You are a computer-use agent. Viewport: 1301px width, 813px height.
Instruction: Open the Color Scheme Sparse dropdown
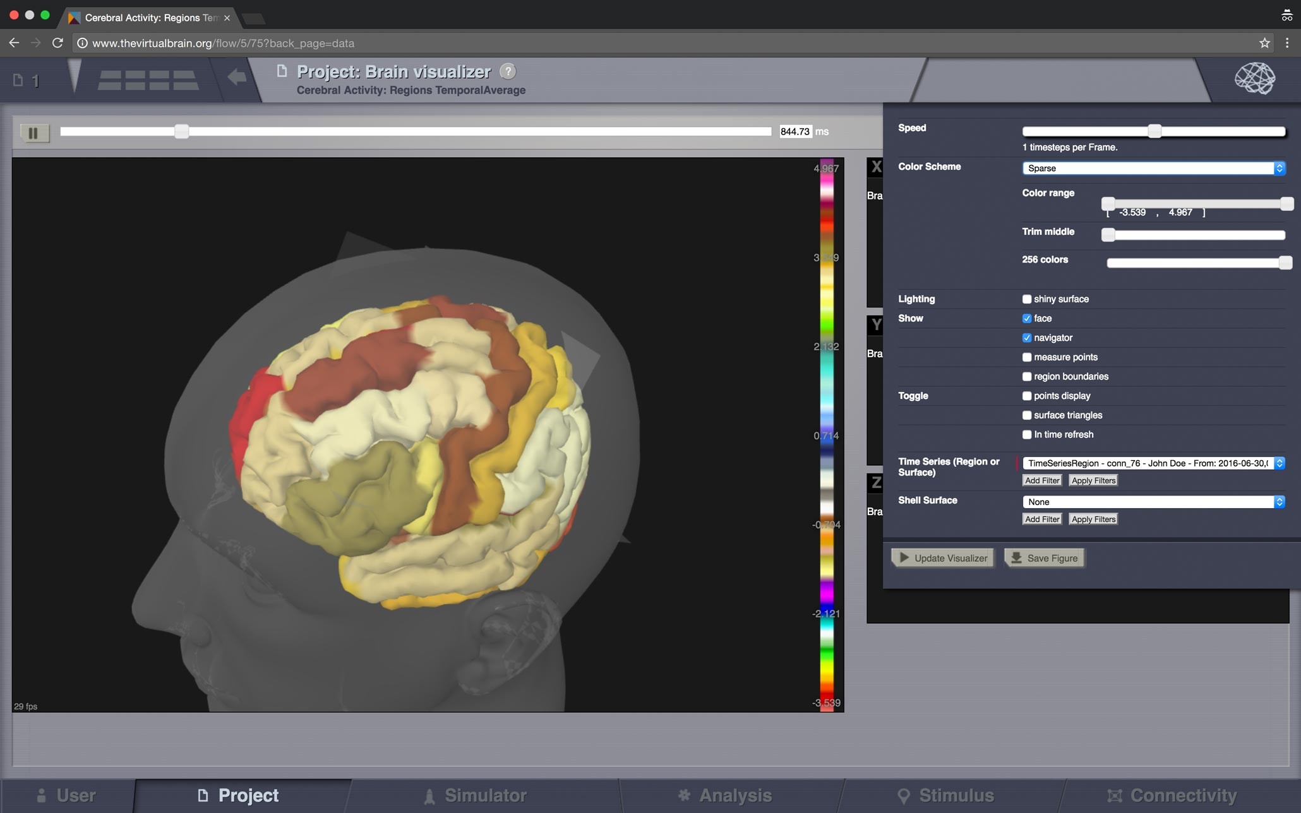1153,169
